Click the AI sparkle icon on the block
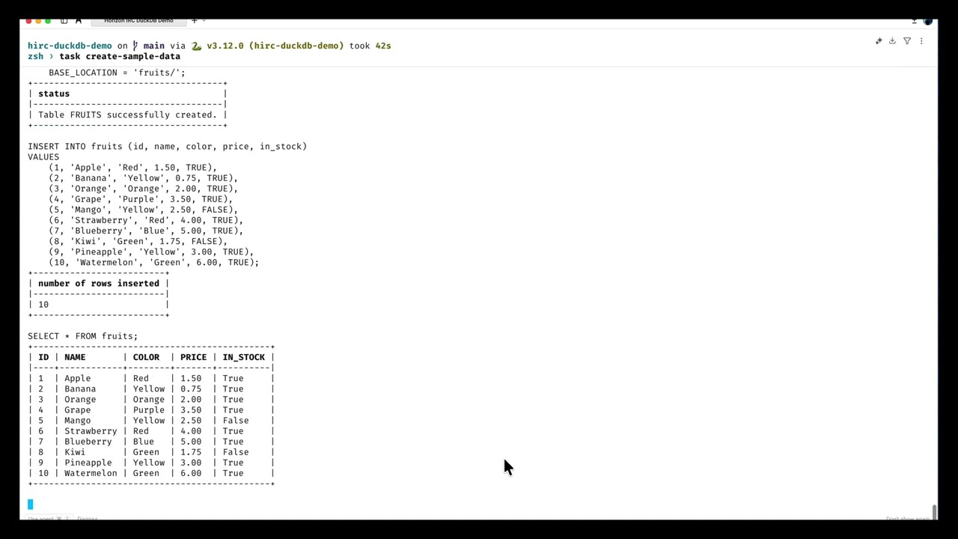The image size is (958, 539). tap(879, 41)
